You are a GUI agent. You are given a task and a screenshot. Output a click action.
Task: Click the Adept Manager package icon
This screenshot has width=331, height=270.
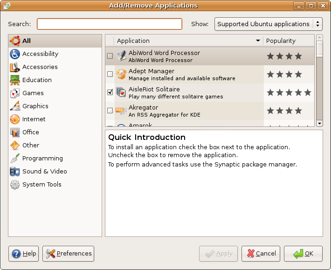pos(121,74)
